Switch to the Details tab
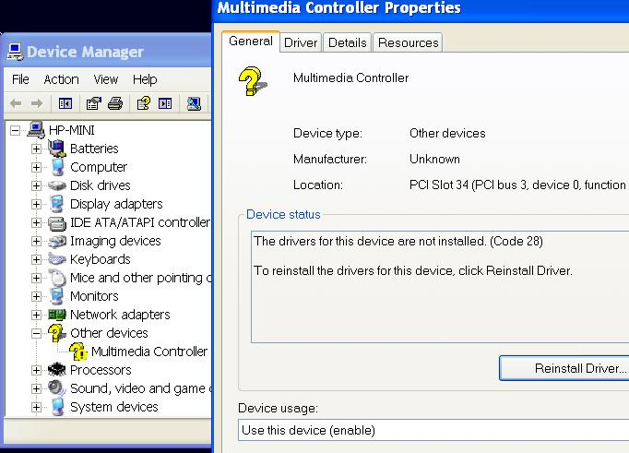Screen dimensions: 629x453 (x=348, y=42)
